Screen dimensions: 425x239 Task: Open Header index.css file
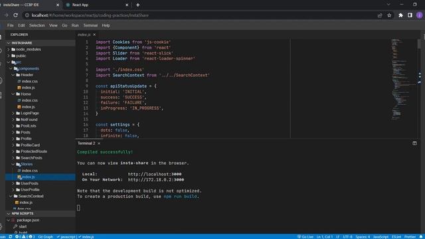(x=29, y=81)
